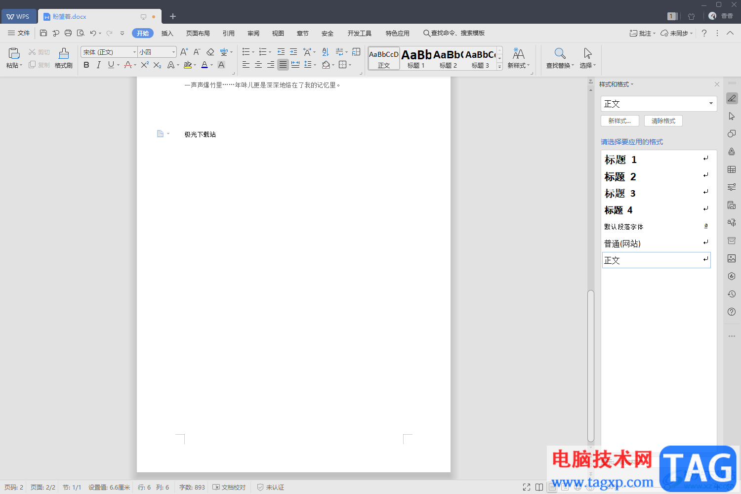The width and height of the screenshot is (741, 494).
Task: Click the sort A-Z icon
Action: click(325, 52)
